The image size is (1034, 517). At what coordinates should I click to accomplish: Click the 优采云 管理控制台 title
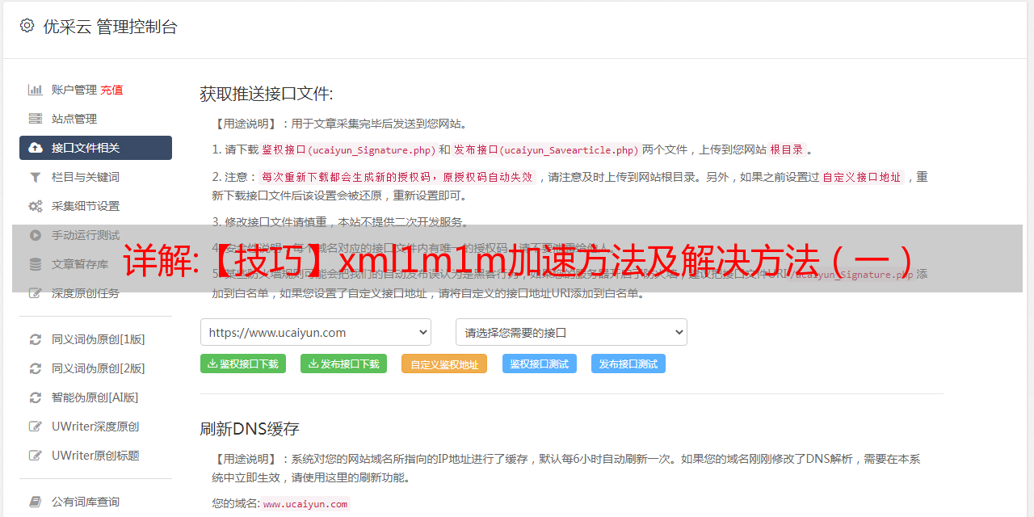110,27
